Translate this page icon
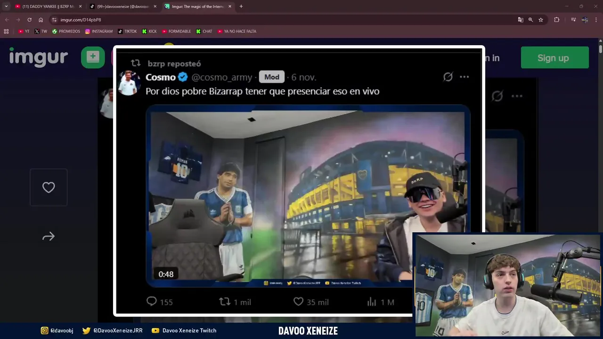The width and height of the screenshot is (603, 339). (521, 20)
